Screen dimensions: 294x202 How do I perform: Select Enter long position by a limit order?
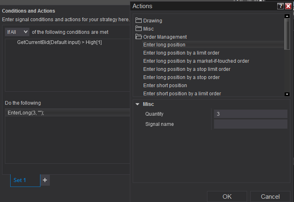(181, 53)
